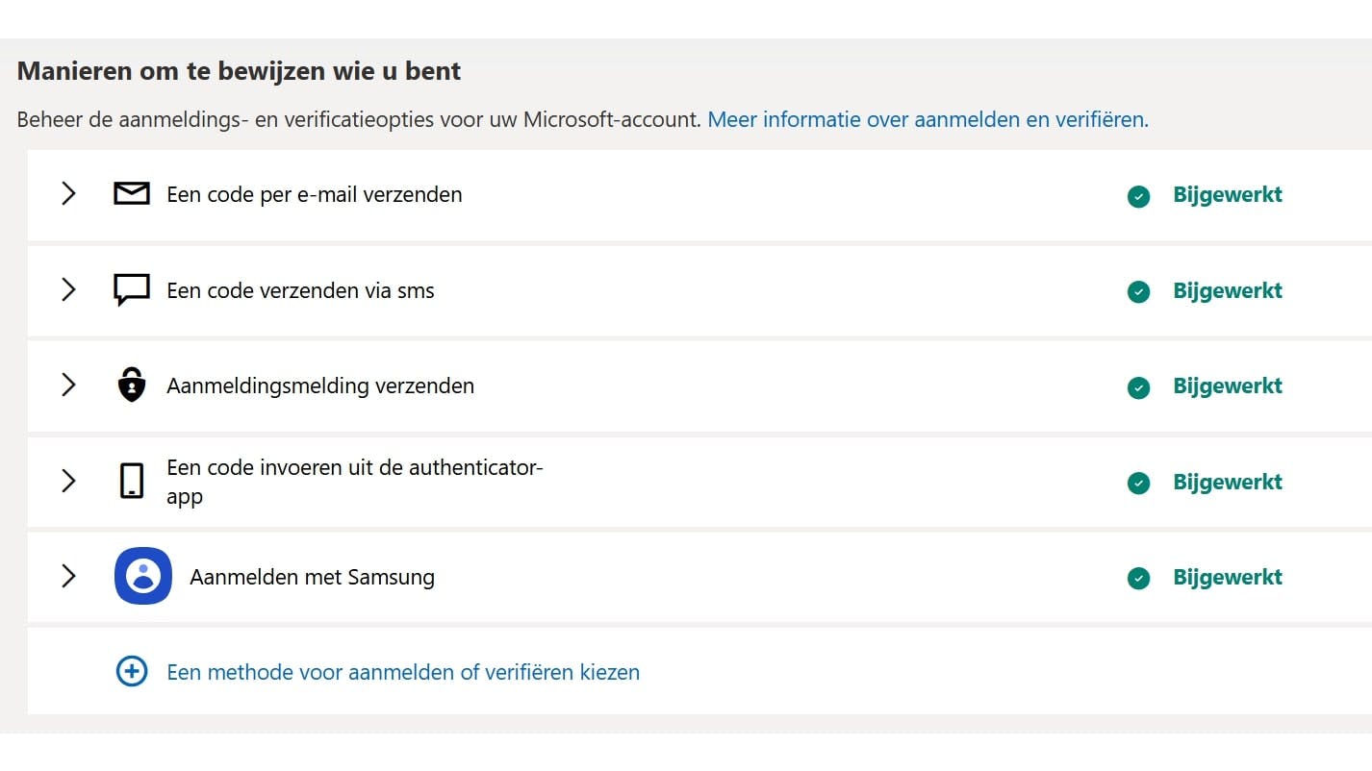Image resolution: width=1372 pixels, height=771 pixels.
Task: Select the Aanmelden met Samsung label
Action: 313,577
